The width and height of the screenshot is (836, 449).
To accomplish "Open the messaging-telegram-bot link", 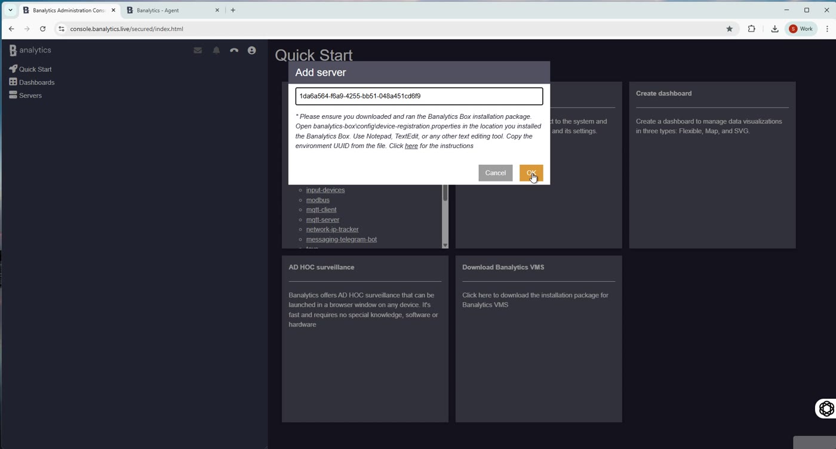I will 342,239.
